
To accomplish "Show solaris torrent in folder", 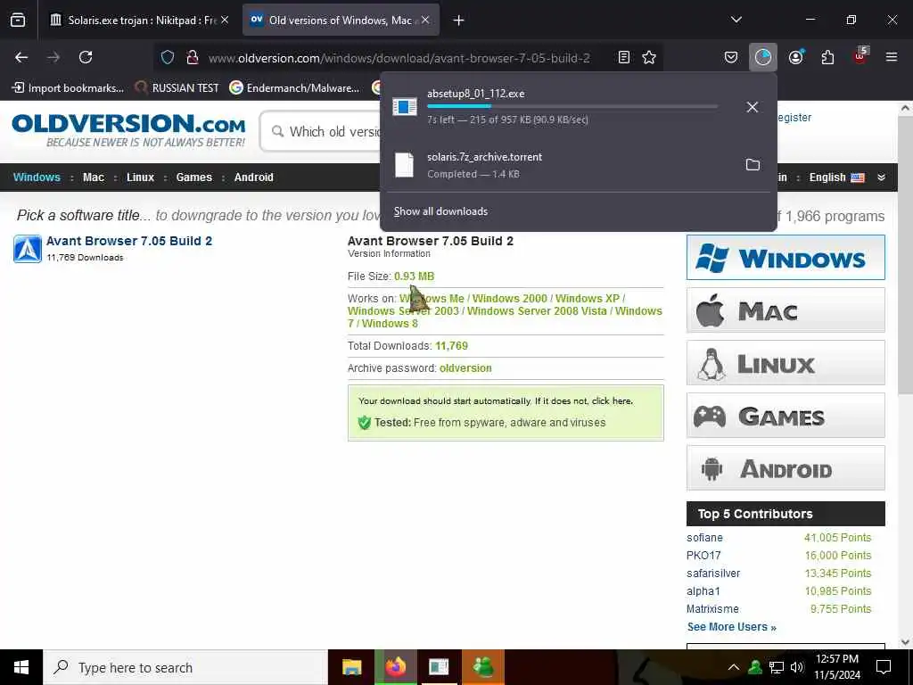I will [x=753, y=165].
